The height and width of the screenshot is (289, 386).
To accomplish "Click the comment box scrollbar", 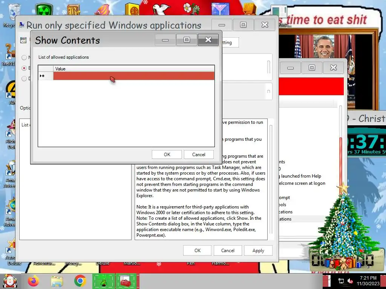I will [x=268, y=67].
